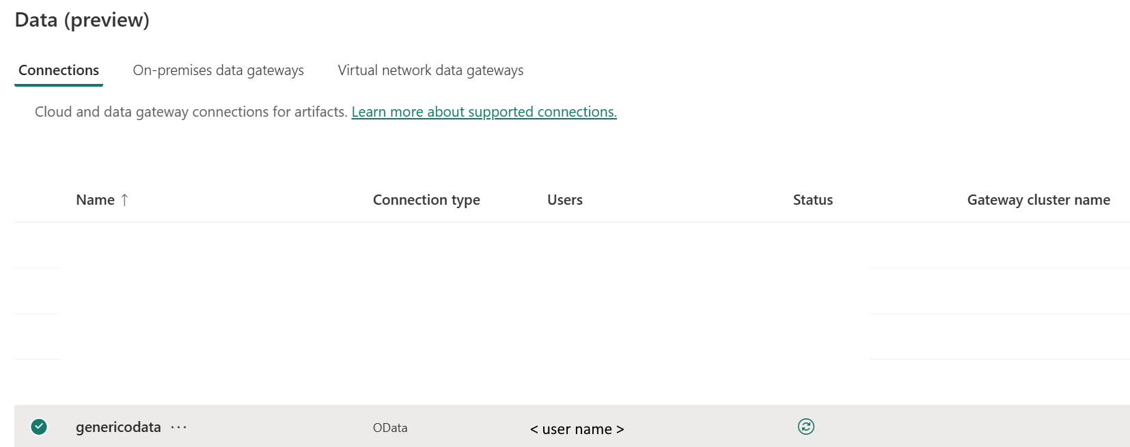Sort by the Status column header
The image size is (1130, 447).
pyautogui.click(x=812, y=200)
